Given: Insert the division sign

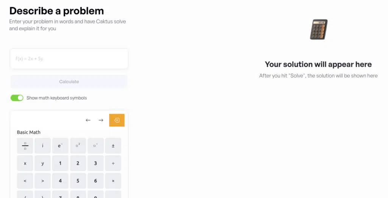Looking at the screenshot, I should (113, 163).
